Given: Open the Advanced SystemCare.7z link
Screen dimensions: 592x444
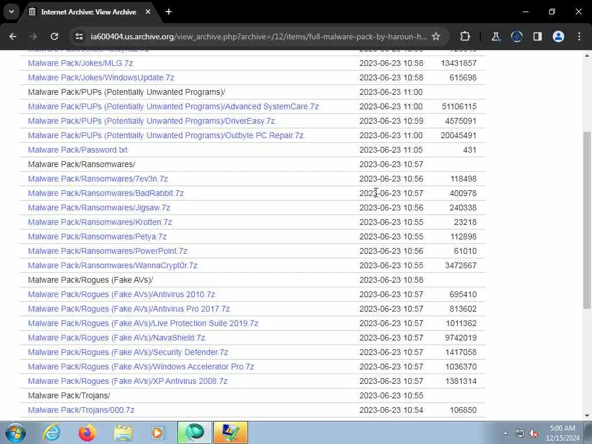Looking at the screenshot, I should pyautogui.click(x=173, y=106).
